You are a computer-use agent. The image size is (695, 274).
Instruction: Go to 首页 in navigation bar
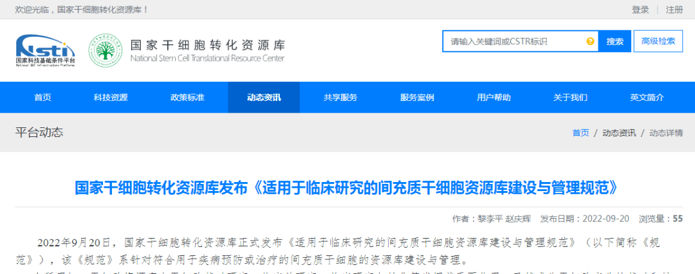pos(42,97)
